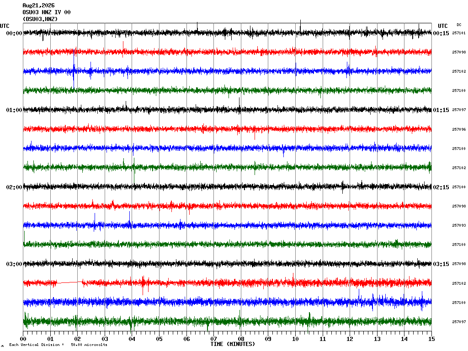468x351 pixels.
Task: Click minute tick label 15 on time axis
Action: coord(431,339)
